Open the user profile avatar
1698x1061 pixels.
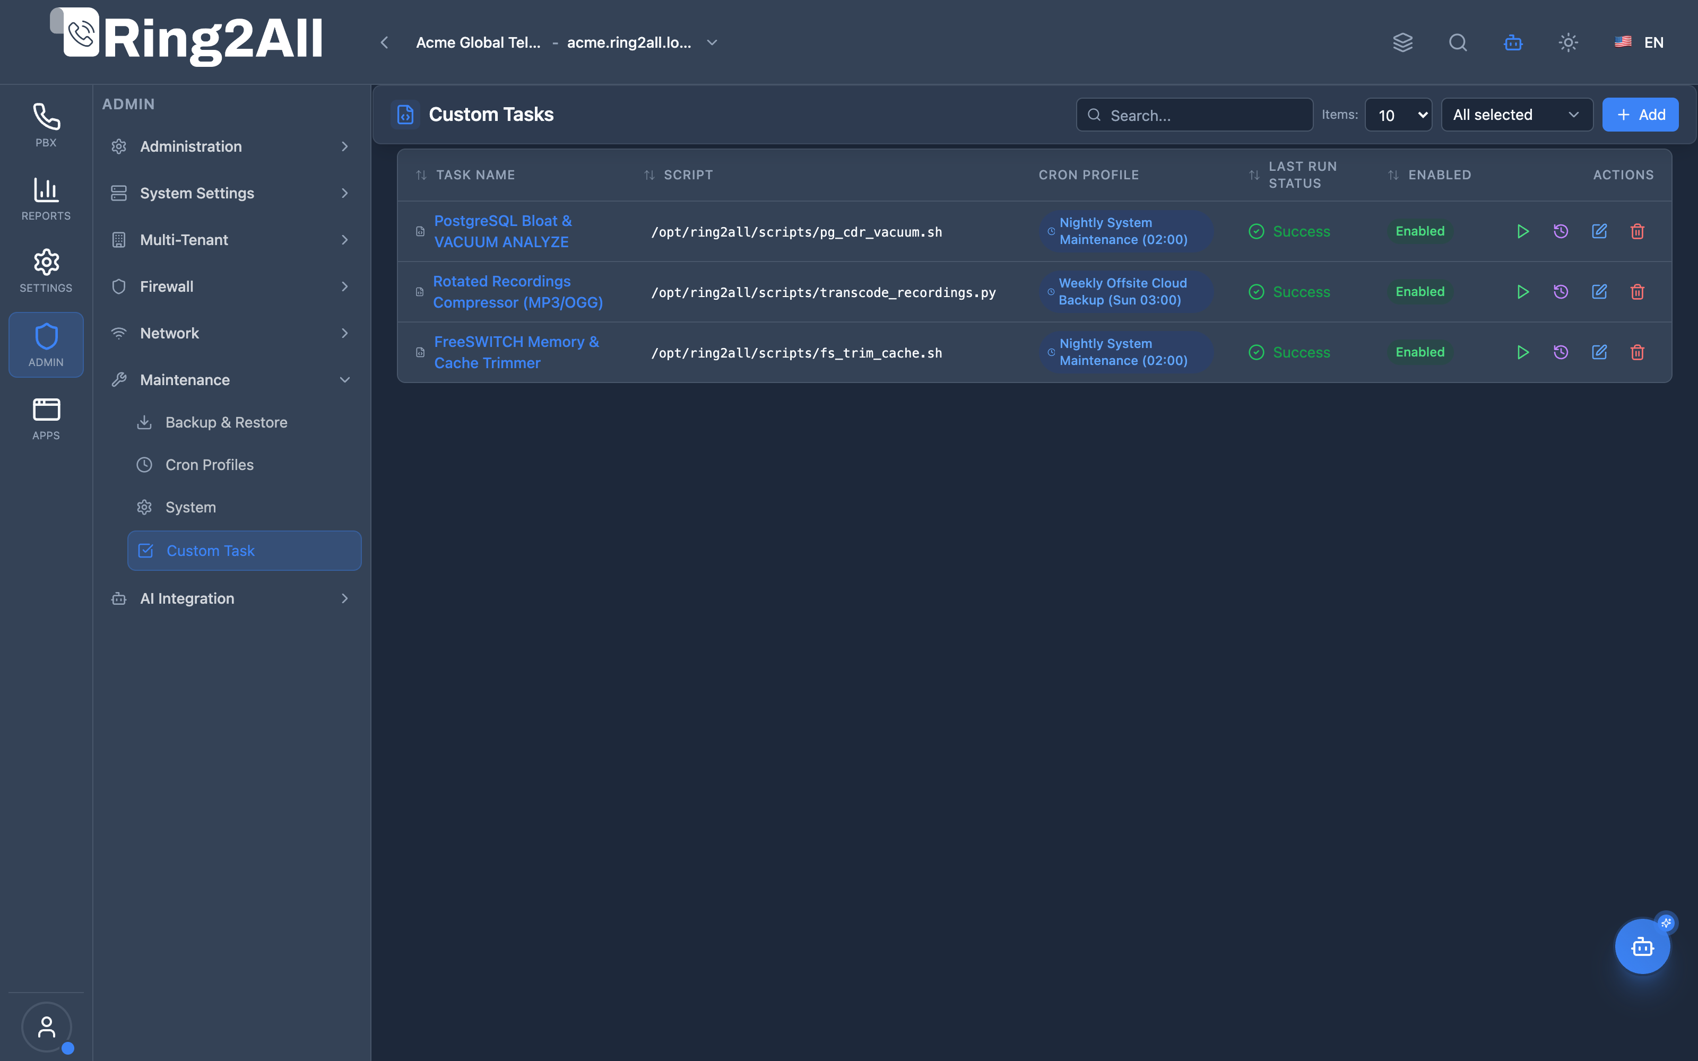(x=46, y=1027)
